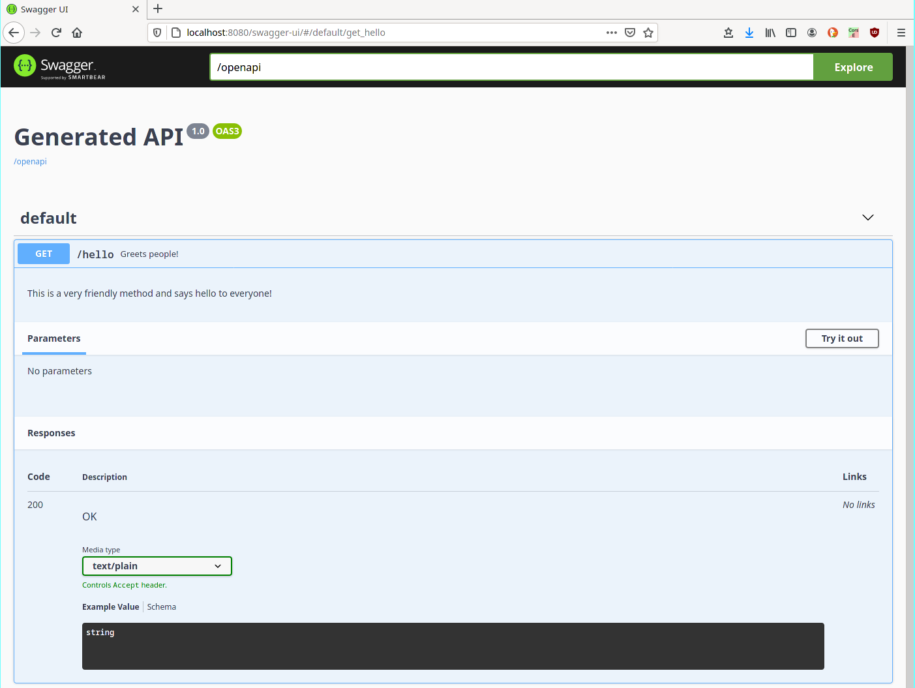Click the DuckDuckGo extension icon
The image size is (915, 688).
click(x=833, y=33)
